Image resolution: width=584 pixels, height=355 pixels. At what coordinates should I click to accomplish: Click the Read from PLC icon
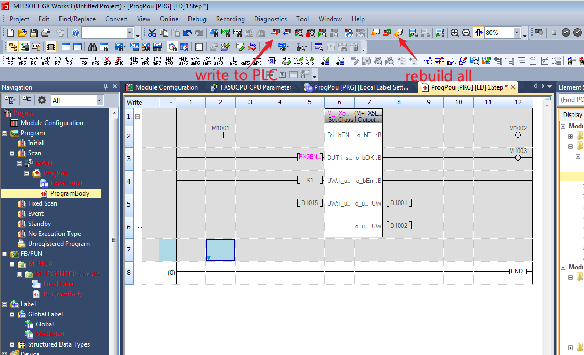pos(287,33)
